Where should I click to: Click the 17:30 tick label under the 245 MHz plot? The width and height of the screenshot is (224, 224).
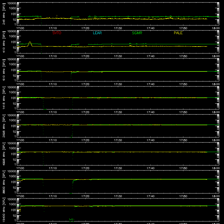pyautogui.click(x=118, y=28)
